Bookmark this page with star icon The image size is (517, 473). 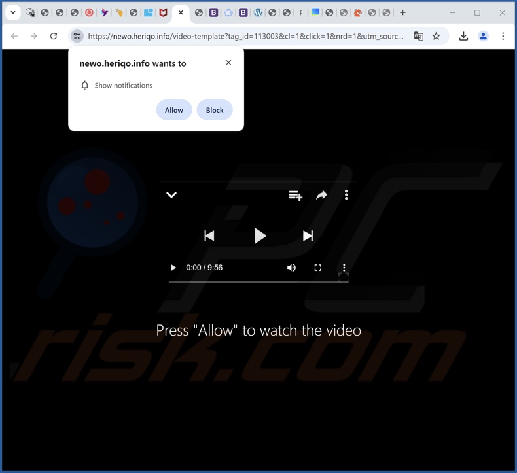pyautogui.click(x=437, y=36)
